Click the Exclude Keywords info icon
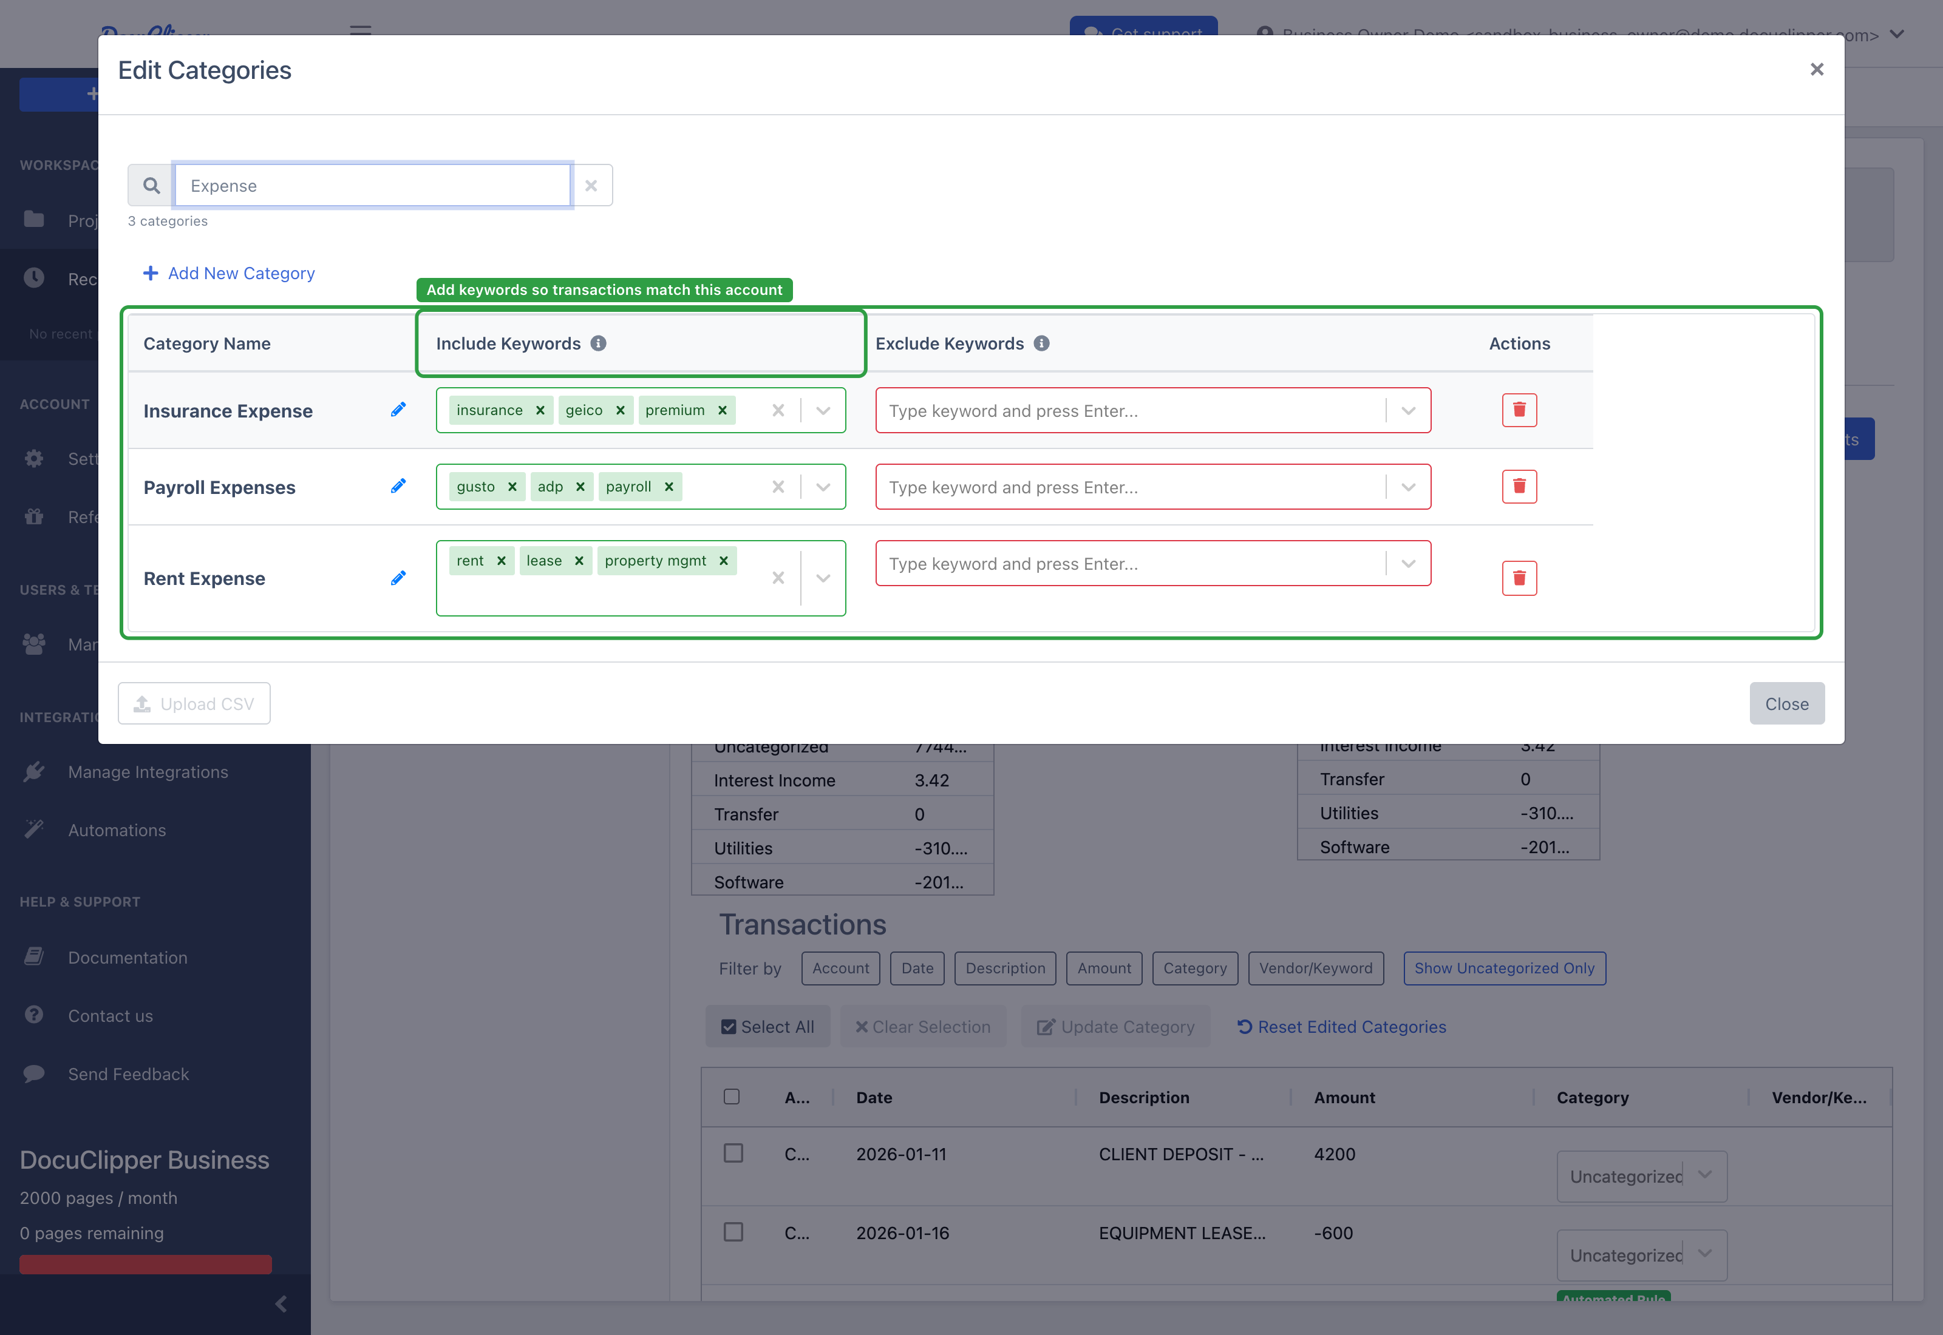 1041,343
